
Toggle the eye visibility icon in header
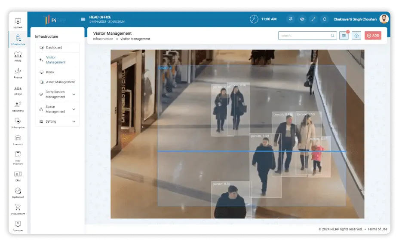(x=302, y=19)
